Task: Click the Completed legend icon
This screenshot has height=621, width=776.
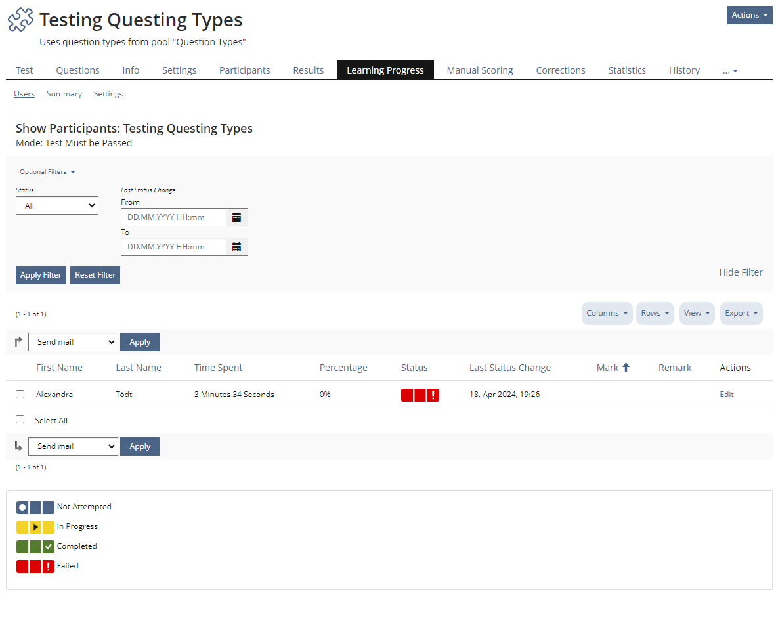Action: coord(35,546)
